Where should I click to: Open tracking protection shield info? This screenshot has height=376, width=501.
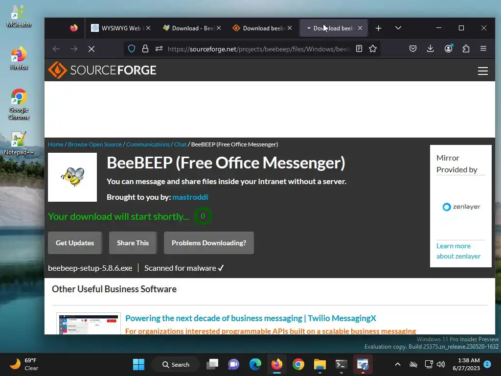tap(132, 48)
